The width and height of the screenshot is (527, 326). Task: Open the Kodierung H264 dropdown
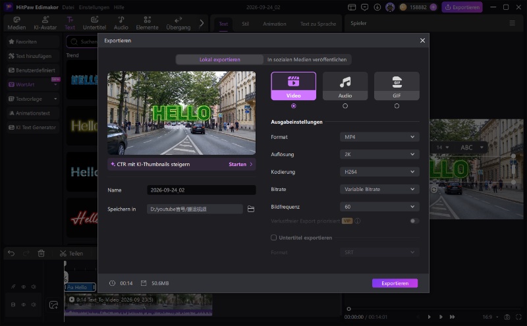click(x=379, y=172)
